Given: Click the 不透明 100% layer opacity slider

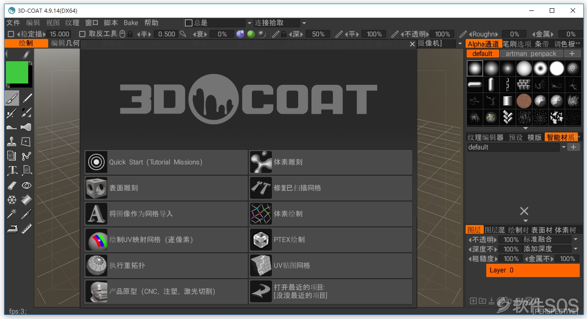Looking at the screenshot, I should click(511, 240).
